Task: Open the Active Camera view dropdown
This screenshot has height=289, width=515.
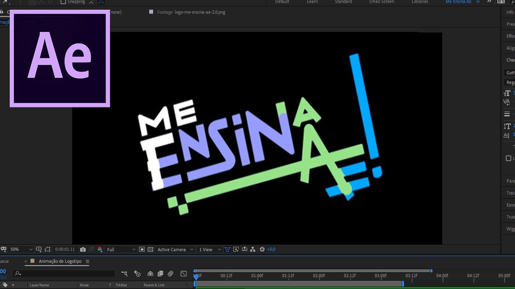Action: [x=175, y=249]
